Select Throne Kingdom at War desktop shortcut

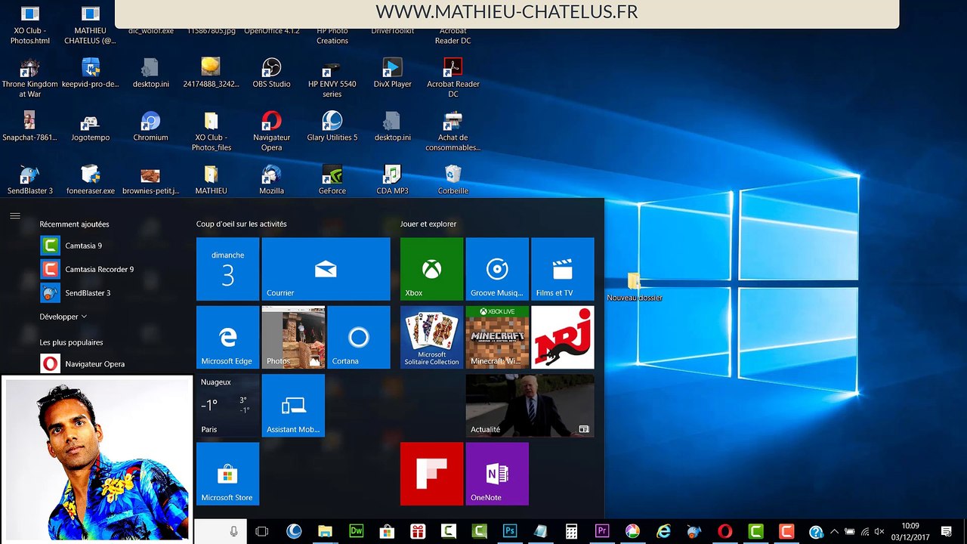(29, 78)
